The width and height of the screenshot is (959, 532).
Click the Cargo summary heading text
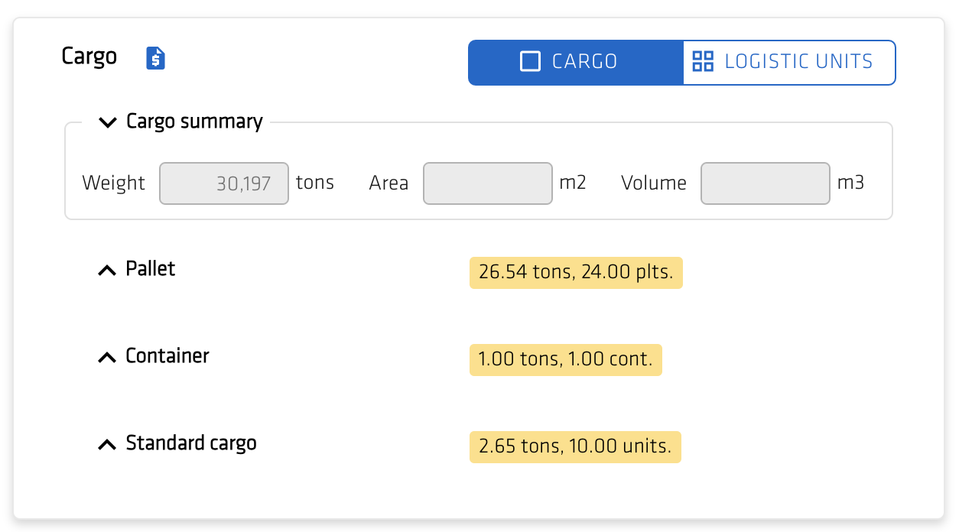coord(194,122)
